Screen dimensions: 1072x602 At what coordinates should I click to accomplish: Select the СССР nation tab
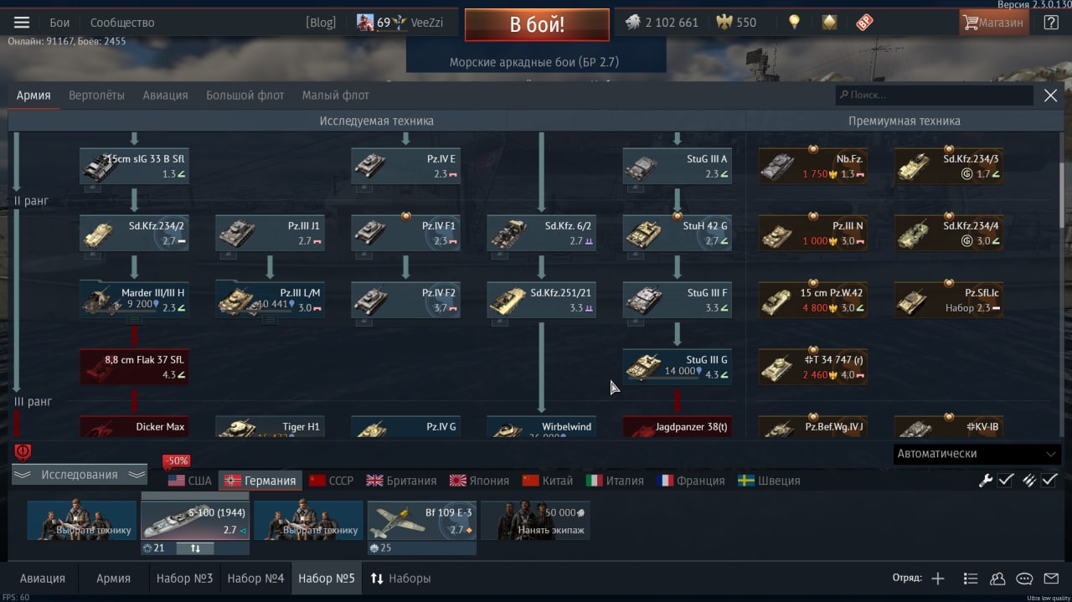click(332, 481)
